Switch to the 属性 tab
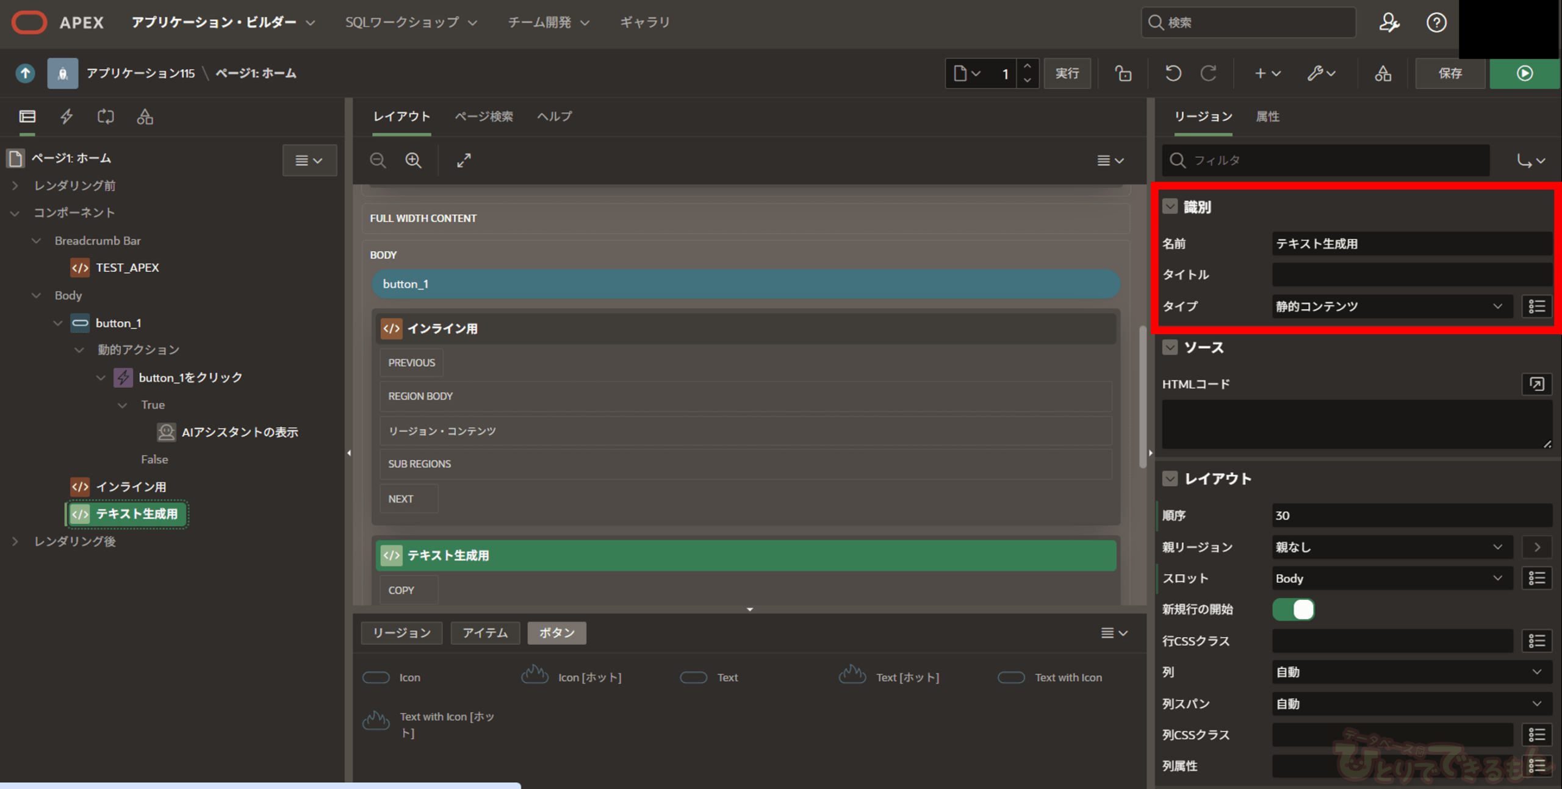Viewport: 1562px width, 789px height. tap(1267, 116)
